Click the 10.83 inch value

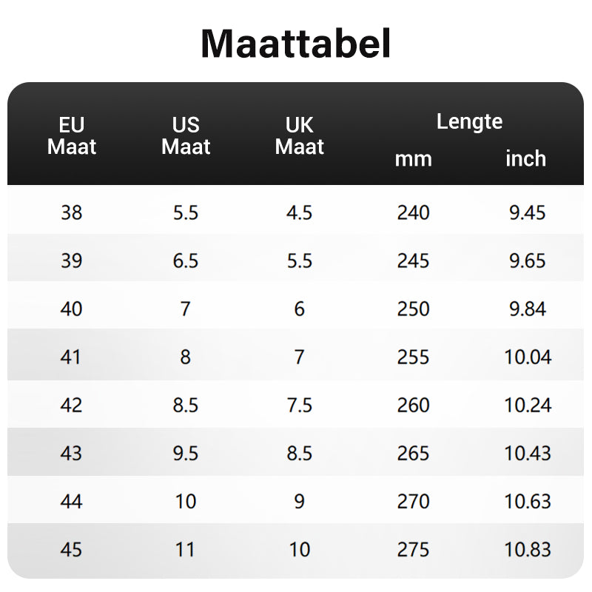528,550
